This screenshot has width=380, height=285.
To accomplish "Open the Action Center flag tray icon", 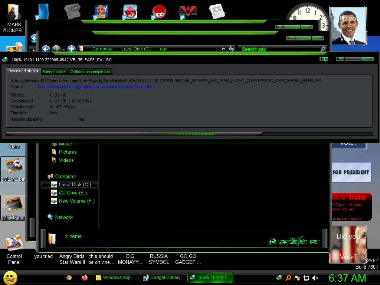I will tap(297, 278).
